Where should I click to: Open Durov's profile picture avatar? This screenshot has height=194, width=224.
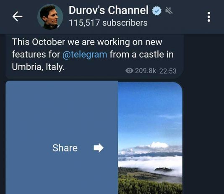pyautogui.click(x=50, y=17)
